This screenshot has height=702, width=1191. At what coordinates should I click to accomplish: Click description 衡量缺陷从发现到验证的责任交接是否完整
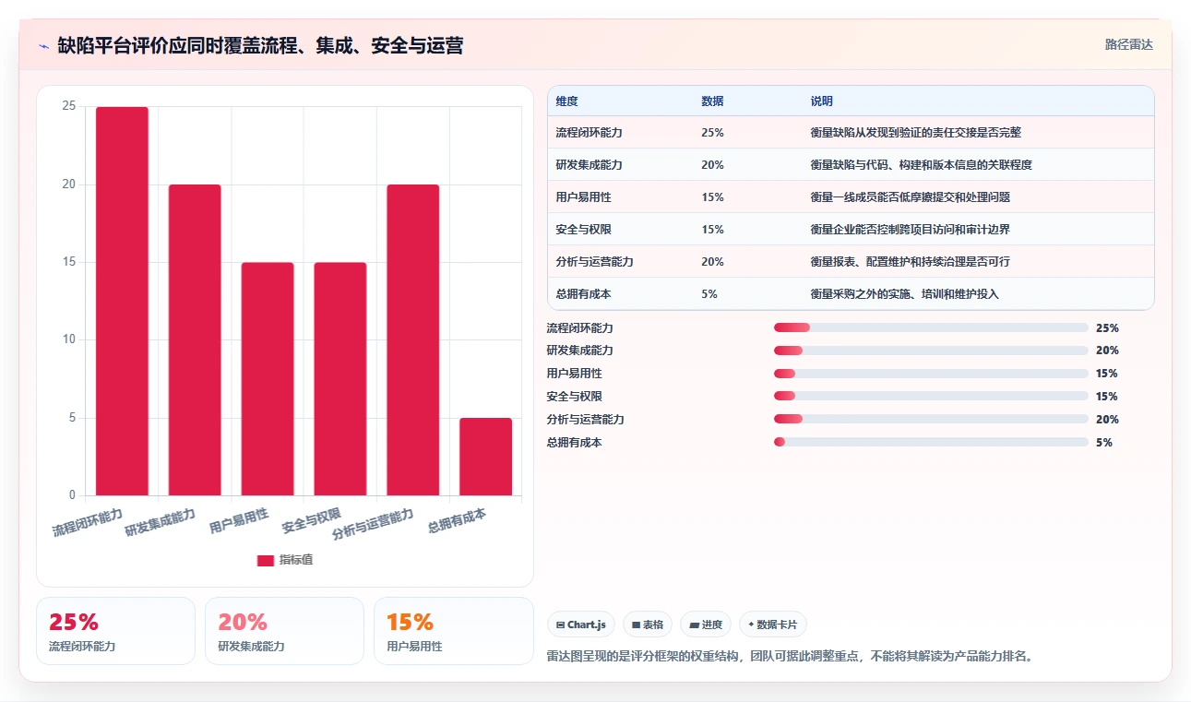tap(915, 133)
